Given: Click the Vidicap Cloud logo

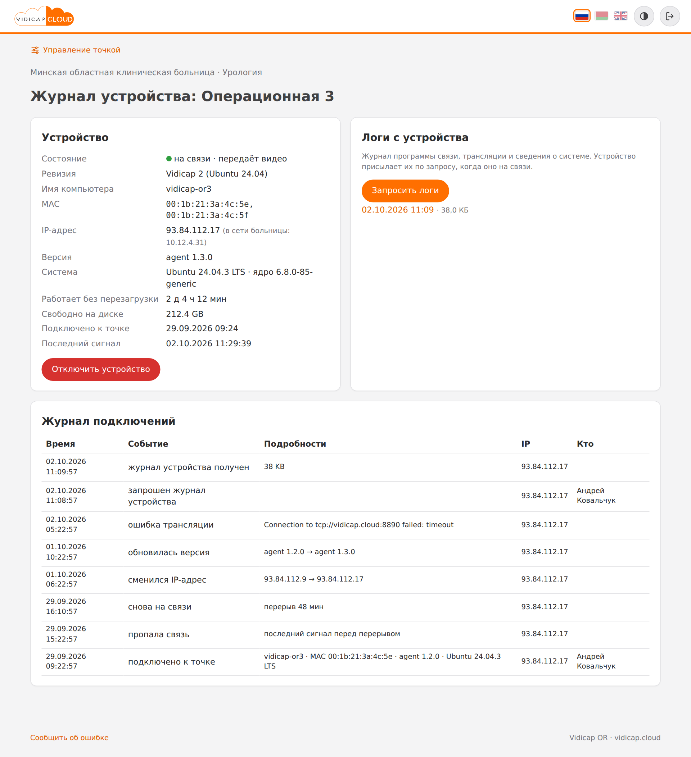Looking at the screenshot, I should click(x=44, y=16).
